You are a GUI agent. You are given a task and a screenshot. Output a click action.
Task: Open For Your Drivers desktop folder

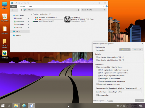pyautogui.click(x=5, y=43)
